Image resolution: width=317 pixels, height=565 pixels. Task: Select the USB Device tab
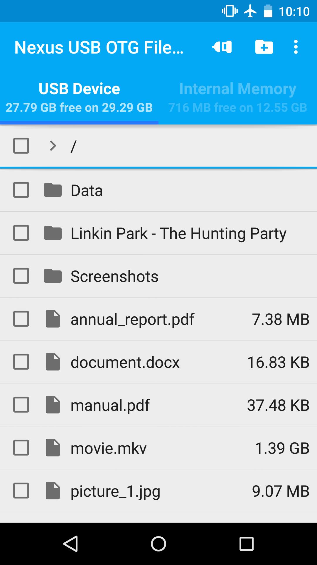[79, 97]
